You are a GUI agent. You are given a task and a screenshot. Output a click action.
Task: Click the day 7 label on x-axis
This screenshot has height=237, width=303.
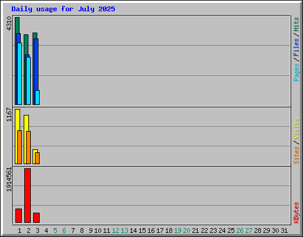[x=73, y=230]
